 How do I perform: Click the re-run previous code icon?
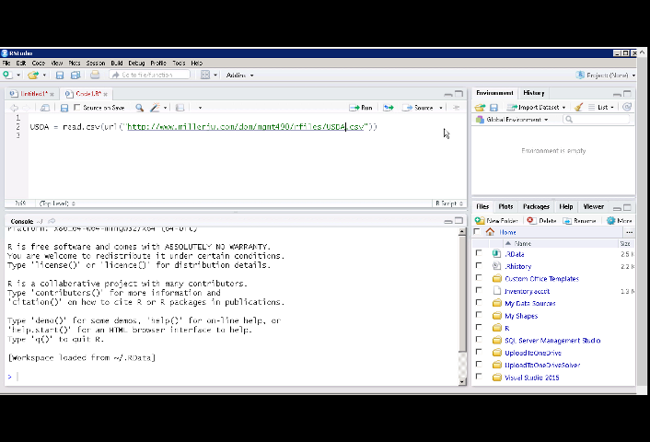tap(389, 108)
